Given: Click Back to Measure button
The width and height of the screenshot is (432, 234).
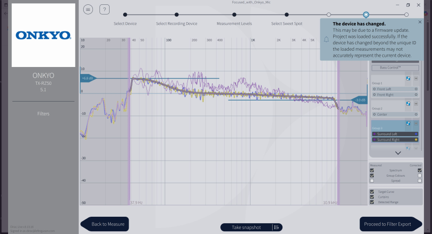Looking at the screenshot, I should click(105, 224).
